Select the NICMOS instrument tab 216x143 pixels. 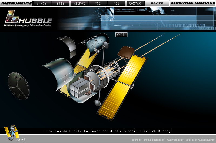click(x=79, y=4)
